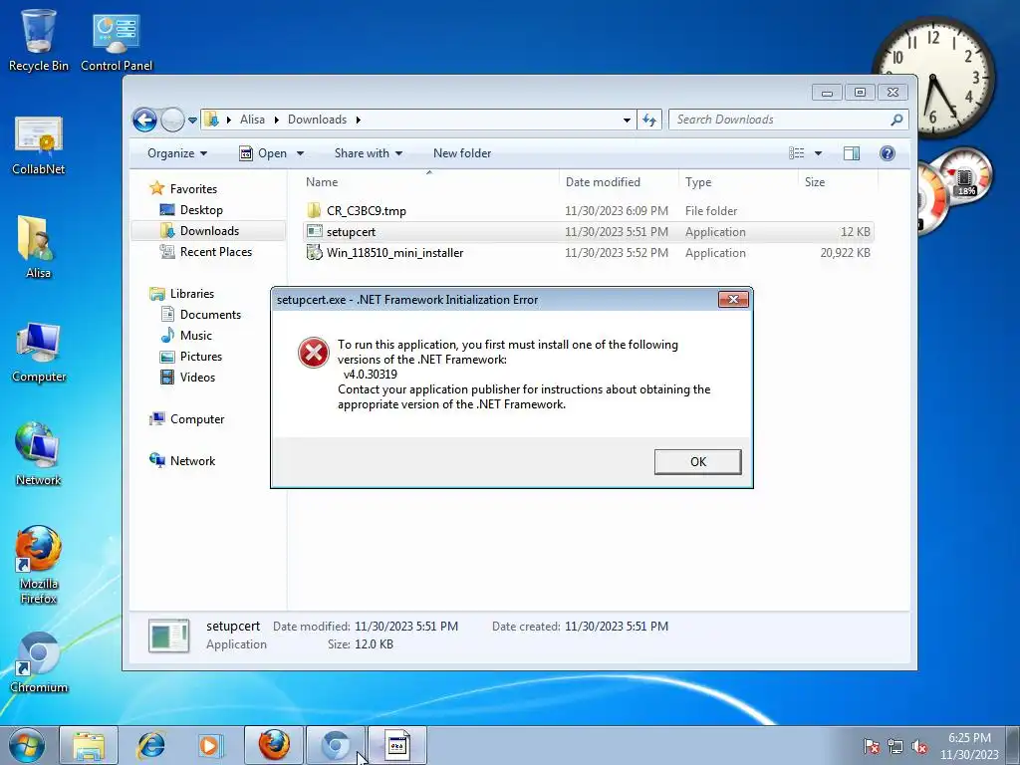
Task: Click the setupcert taskbar button
Action: click(x=397, y=745)
